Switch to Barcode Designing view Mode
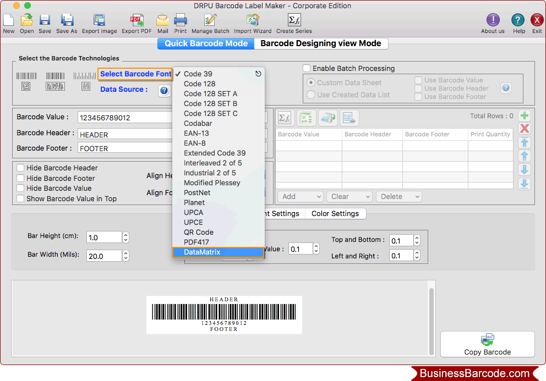The image size is (546, 381). [321, 43]
